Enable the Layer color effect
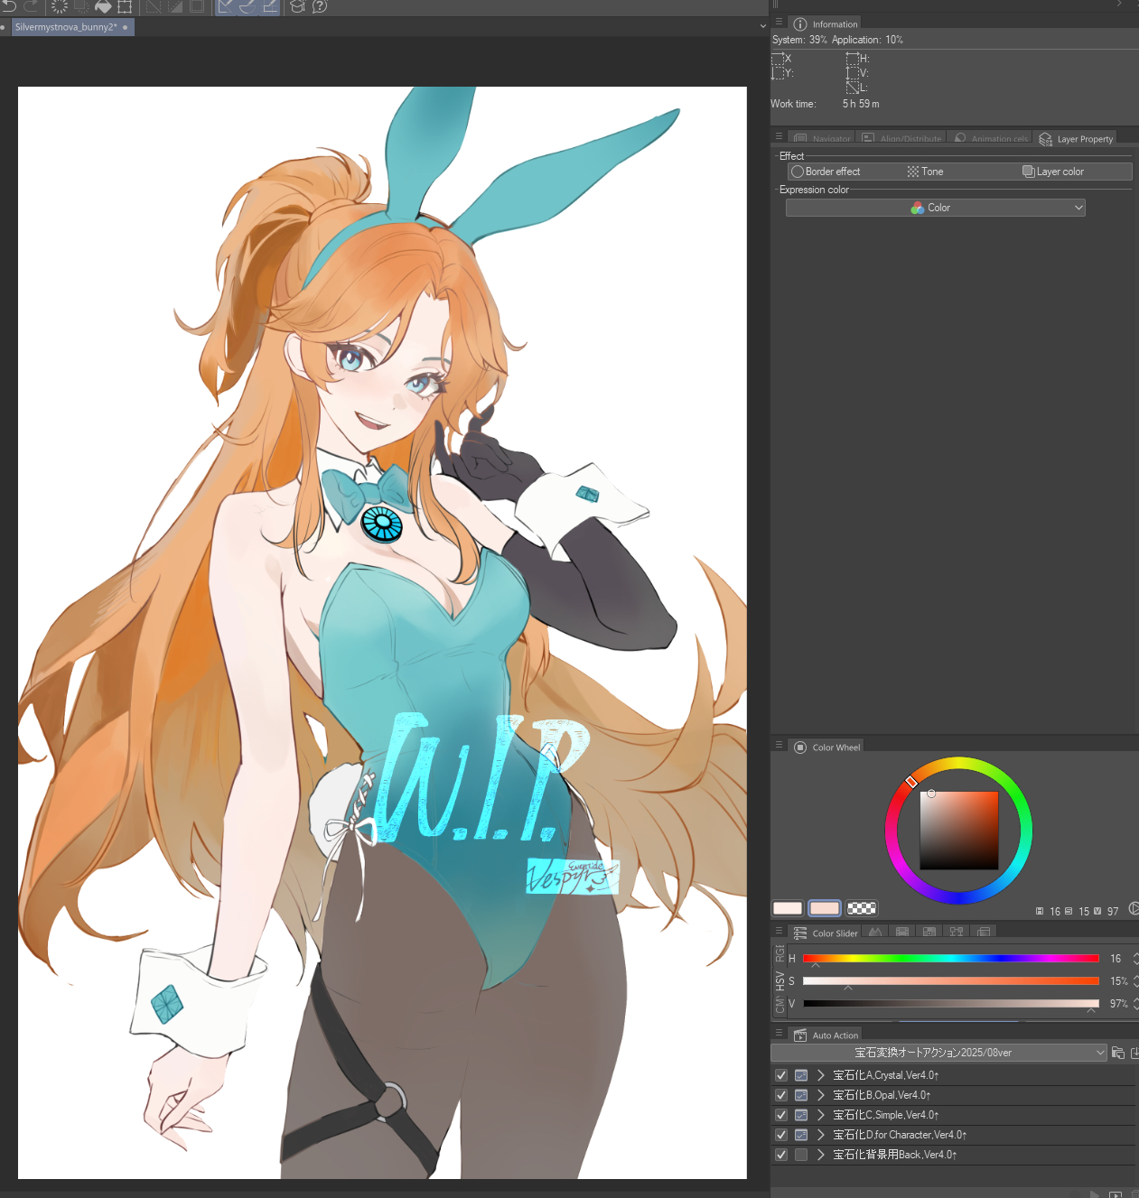 [x=1028, y=172]
